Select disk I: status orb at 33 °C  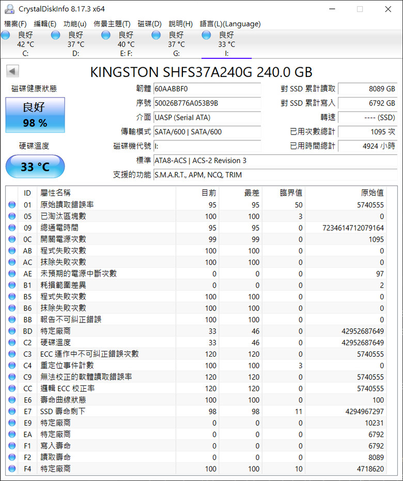click(207, 35)
